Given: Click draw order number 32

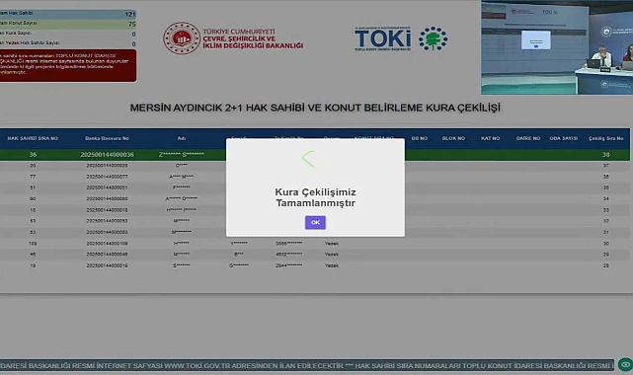Looking at the screenshot, I should 606,221.
